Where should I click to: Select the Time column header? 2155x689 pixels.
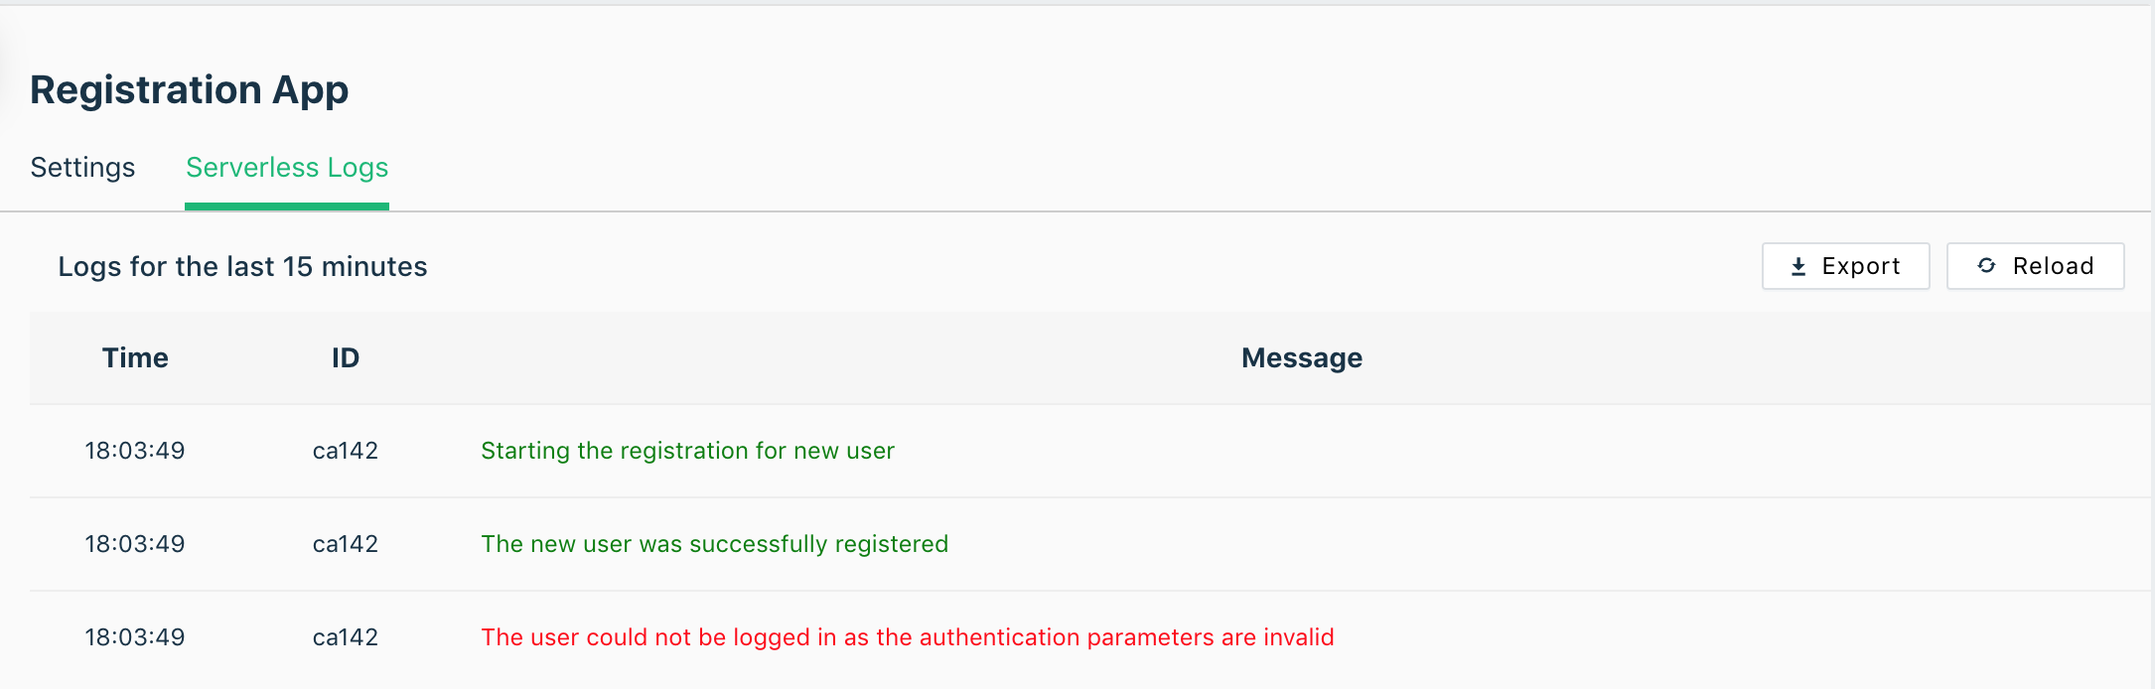click(x=135, y=357)
